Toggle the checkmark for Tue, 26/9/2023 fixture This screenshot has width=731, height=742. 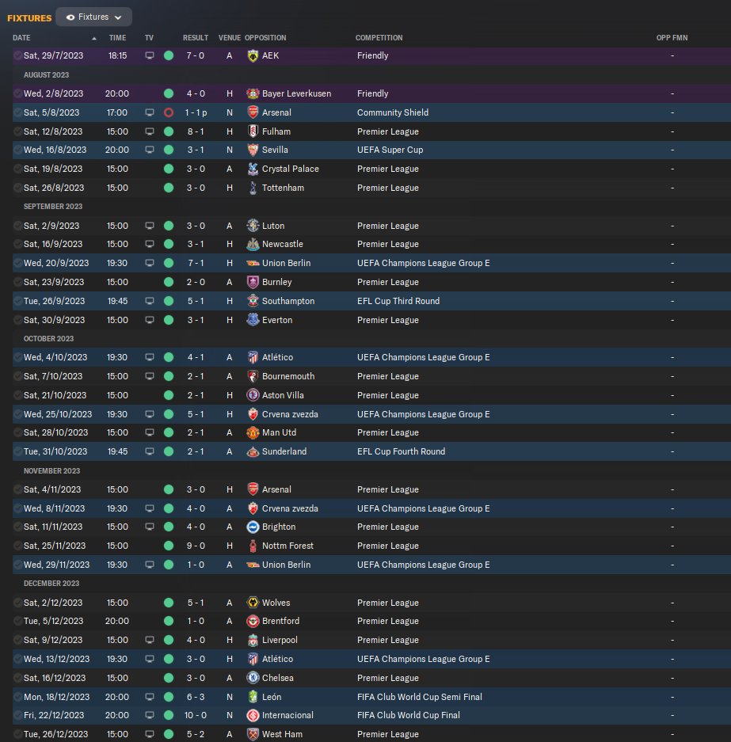(17, 301)
